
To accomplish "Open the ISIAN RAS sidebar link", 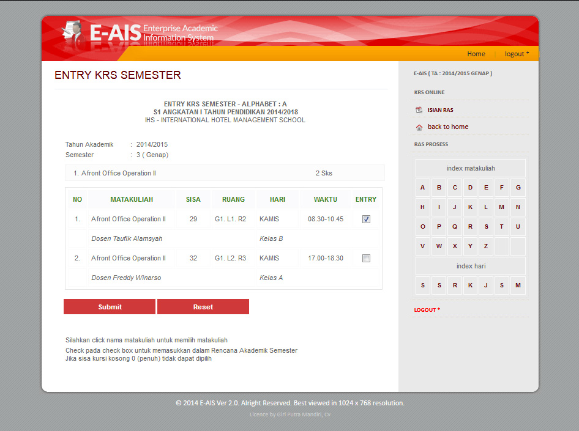I will tap(440, 110).
